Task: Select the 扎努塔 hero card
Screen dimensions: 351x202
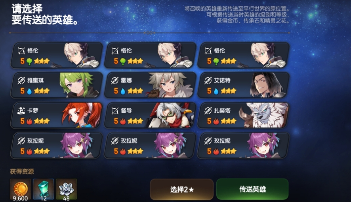Action: coord(243,115)
